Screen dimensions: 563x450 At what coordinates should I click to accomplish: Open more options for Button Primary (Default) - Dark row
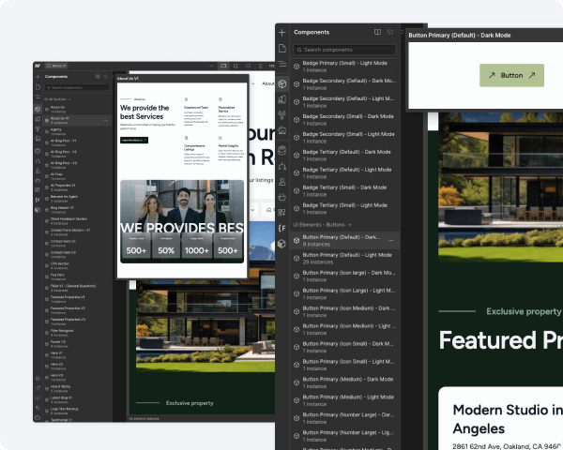(390, 240)
